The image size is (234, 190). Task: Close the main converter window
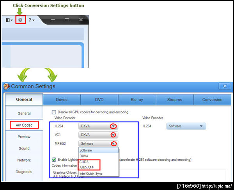pos(81,19)
